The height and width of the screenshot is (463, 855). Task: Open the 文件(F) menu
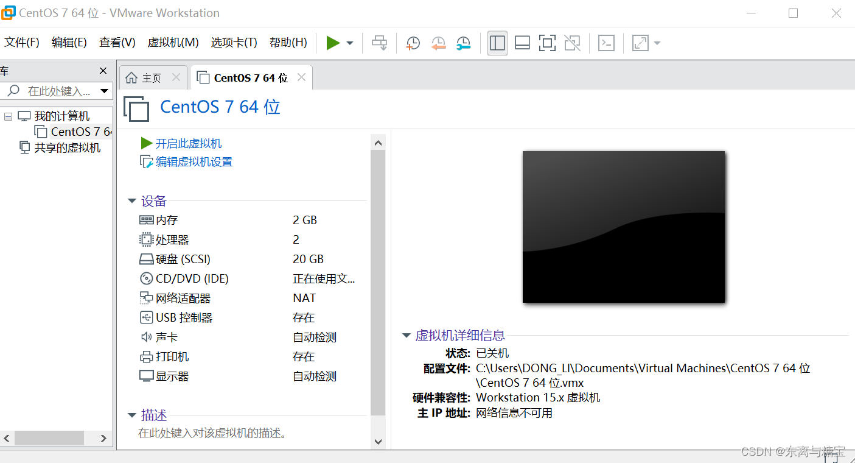click(x=22, y=43)
